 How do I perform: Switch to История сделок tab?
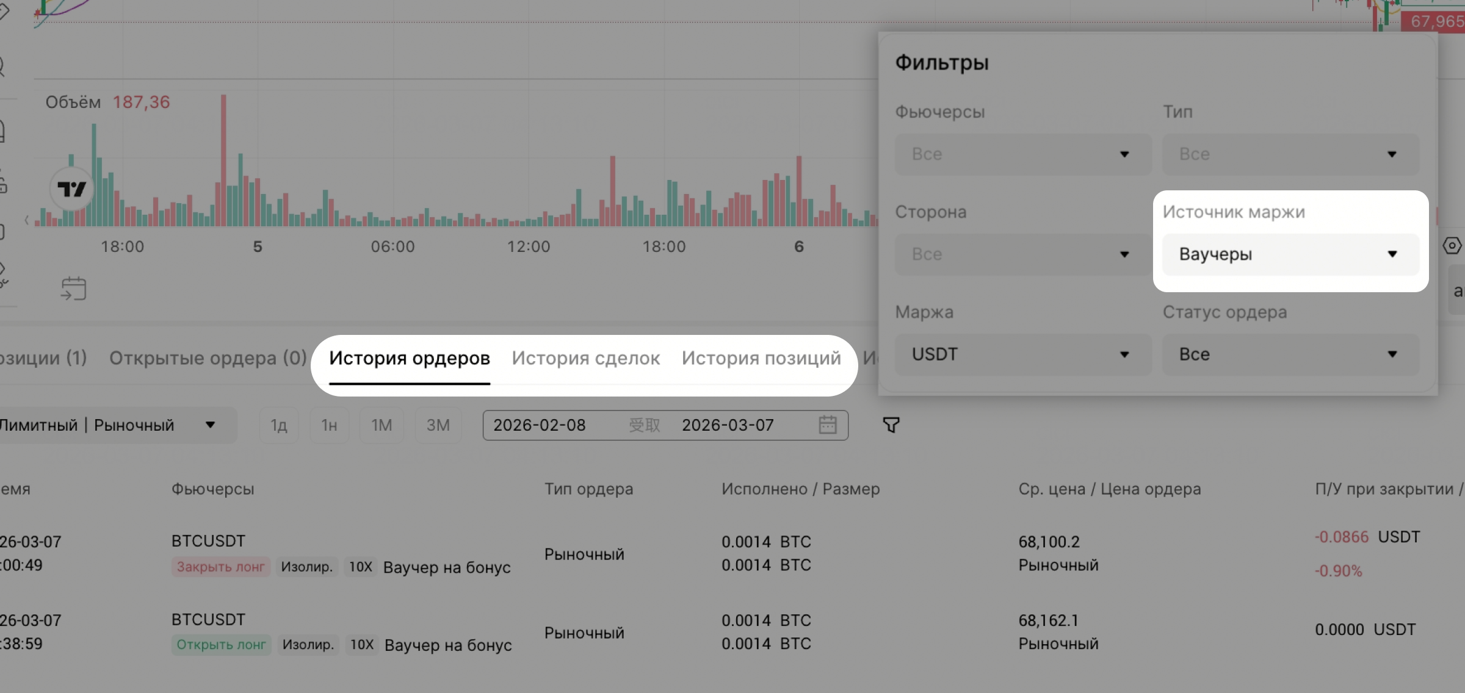(585, 358)
